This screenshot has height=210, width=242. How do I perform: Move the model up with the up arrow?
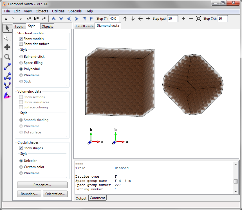pyautogui.click(x=125, y=19)
